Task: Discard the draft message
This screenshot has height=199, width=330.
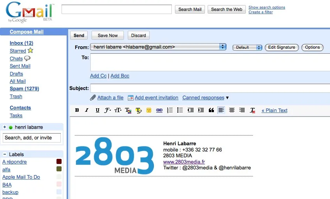Action: tap(138, 35)
